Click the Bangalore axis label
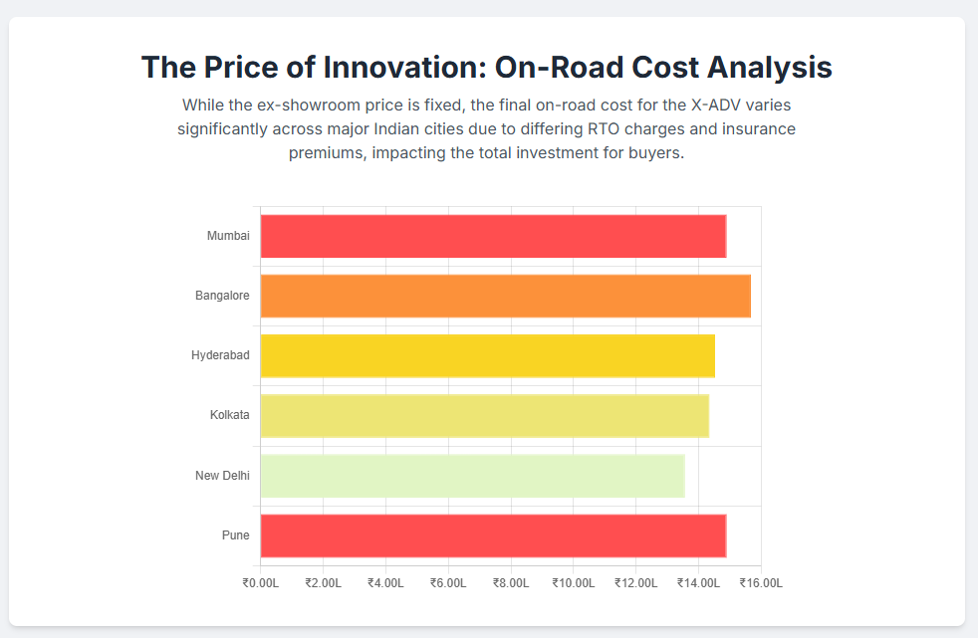This screenshot has width=978, height=638. click(222, 296)
